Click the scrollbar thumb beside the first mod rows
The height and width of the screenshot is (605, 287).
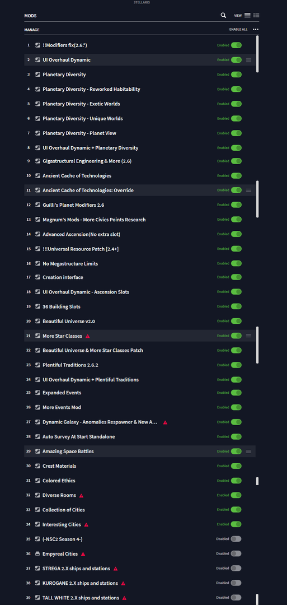click(257, 54)
